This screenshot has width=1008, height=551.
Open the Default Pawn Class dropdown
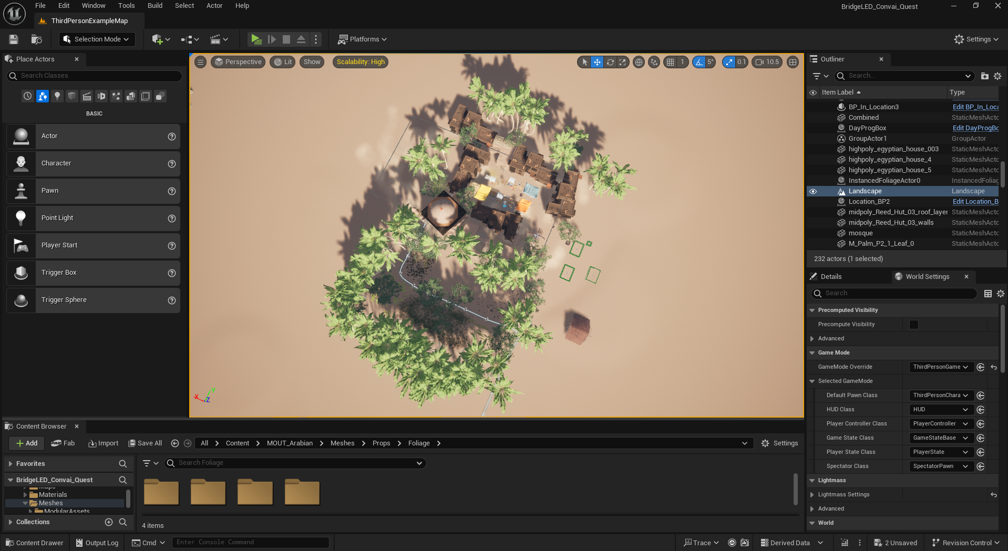click(941, 396)
